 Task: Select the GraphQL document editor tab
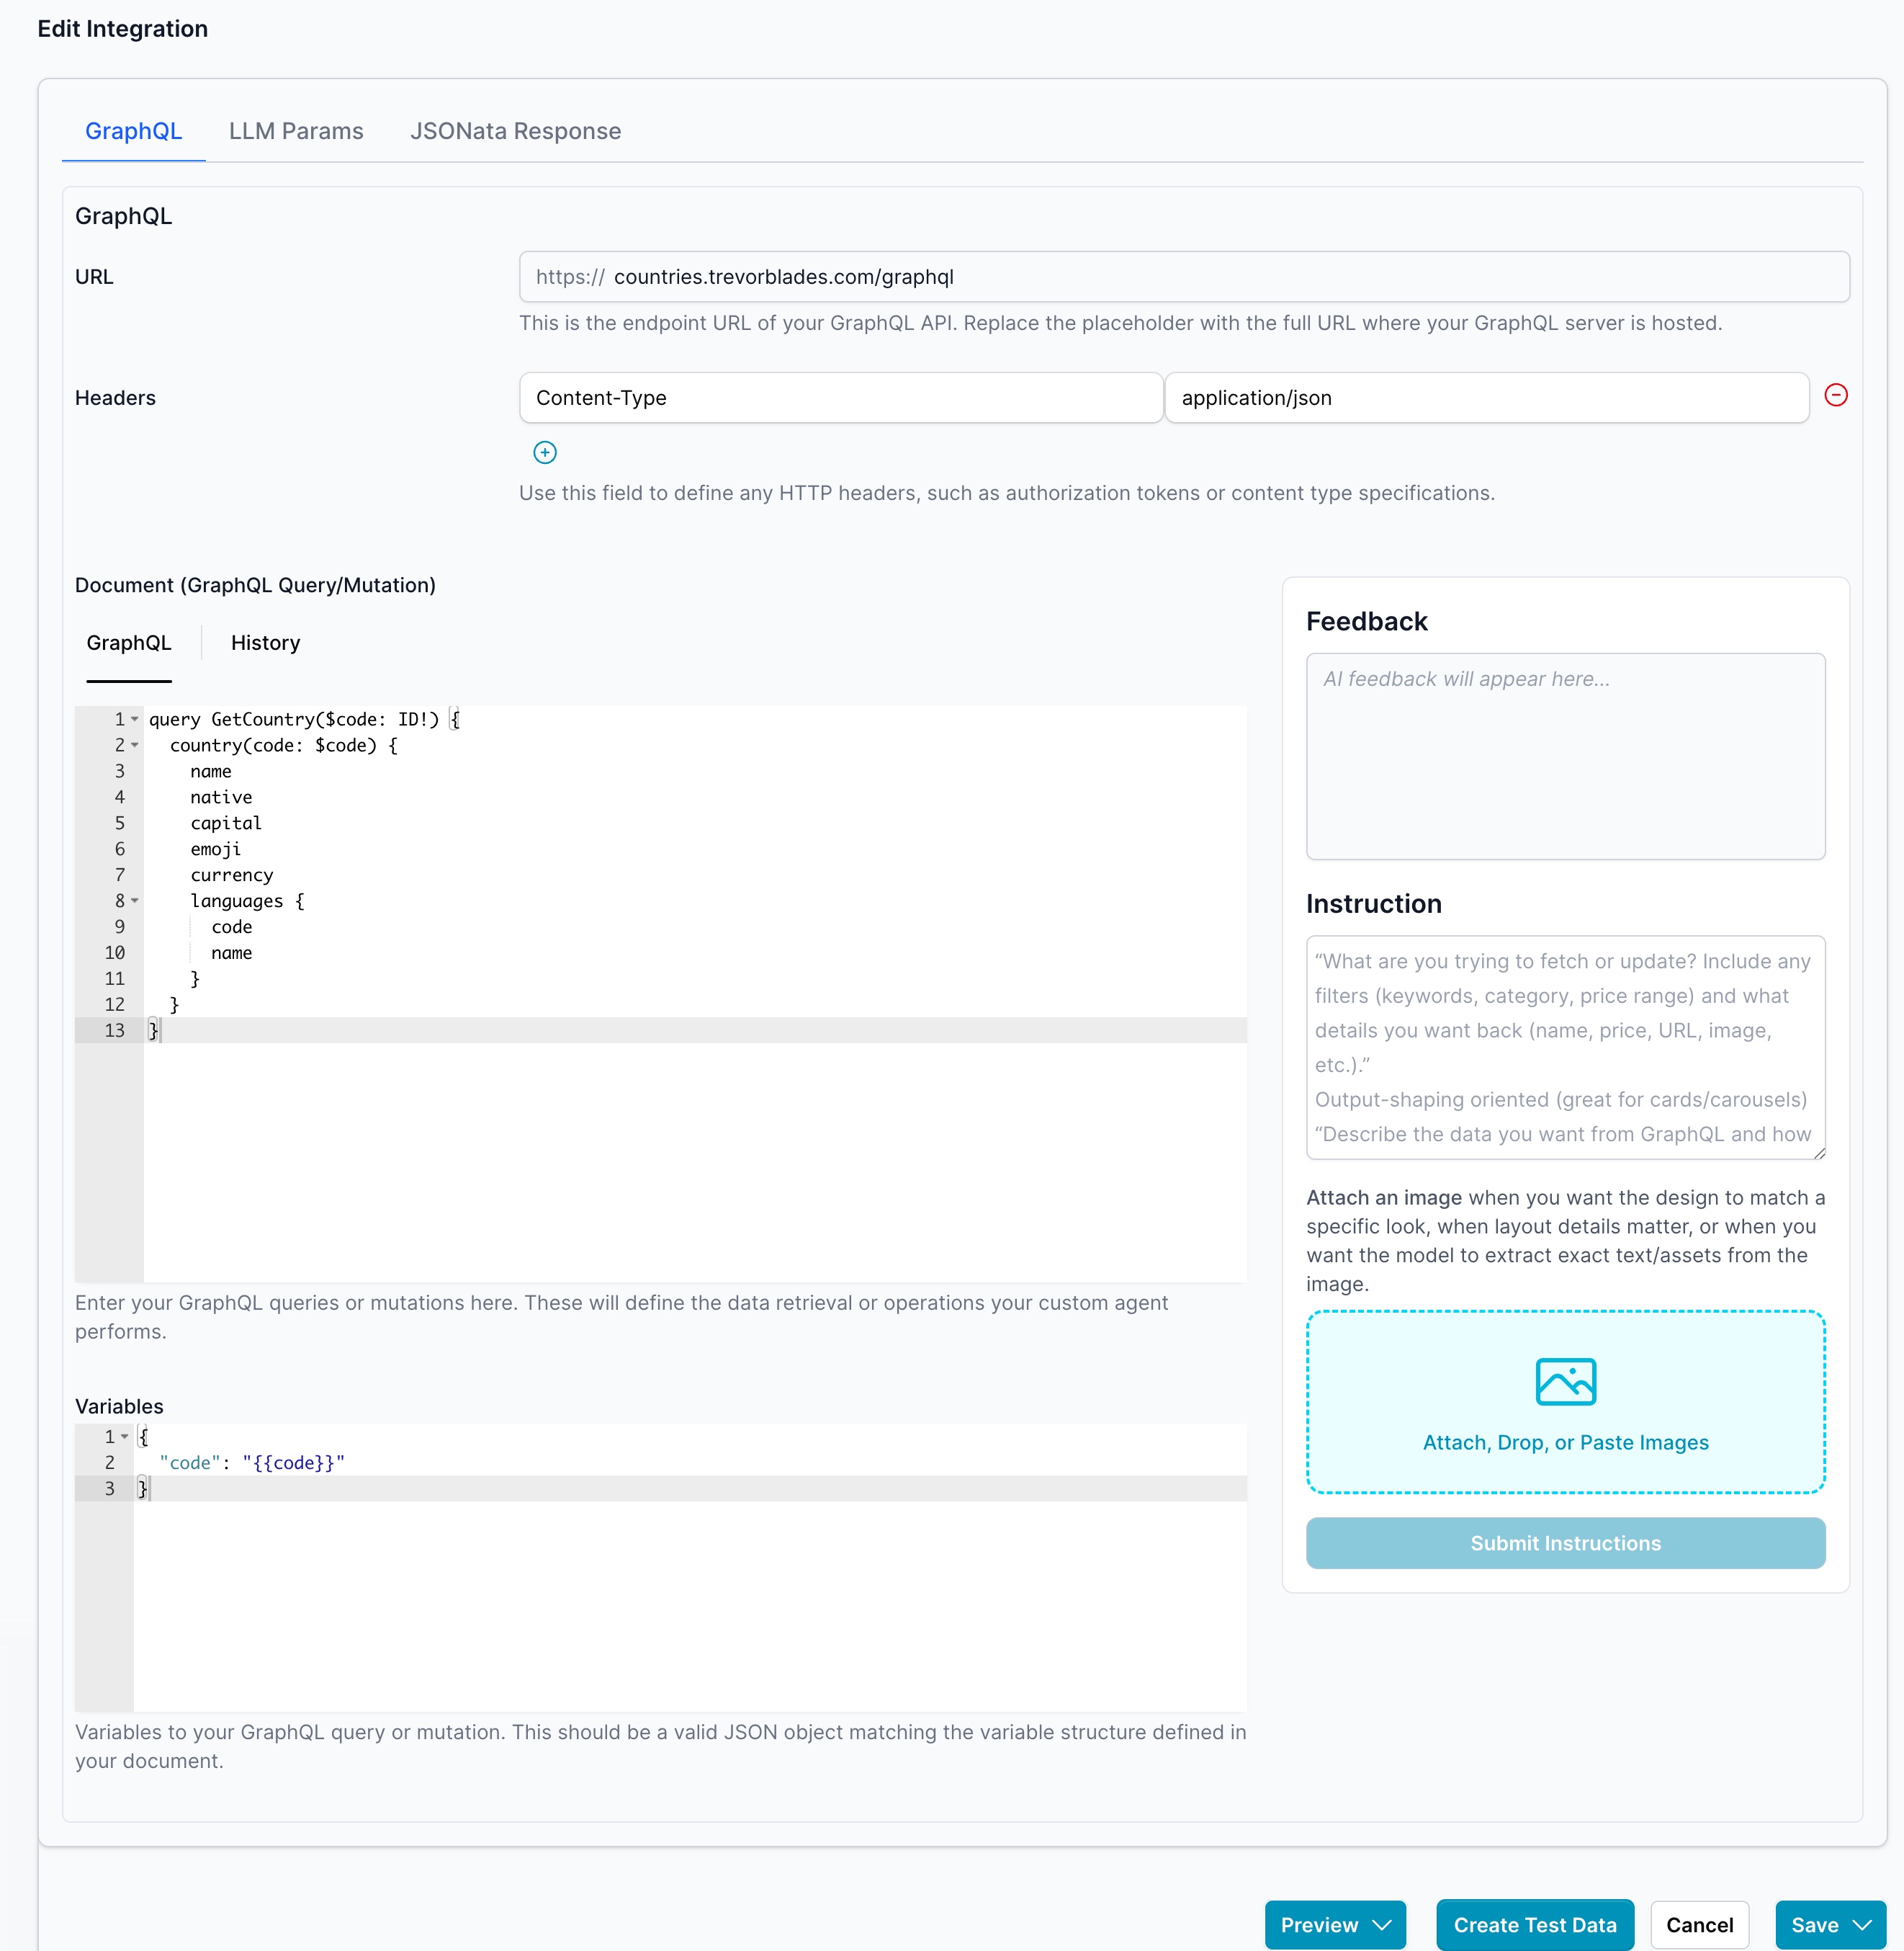click(129, 643)
